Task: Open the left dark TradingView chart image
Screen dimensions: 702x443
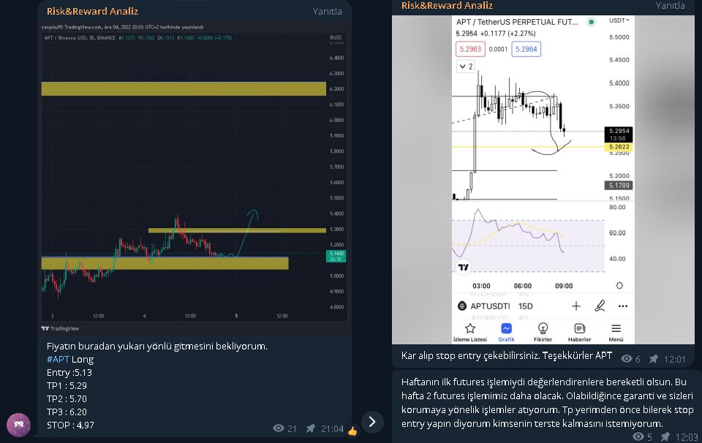Action: pyautogui.click(x=195, y=178)
